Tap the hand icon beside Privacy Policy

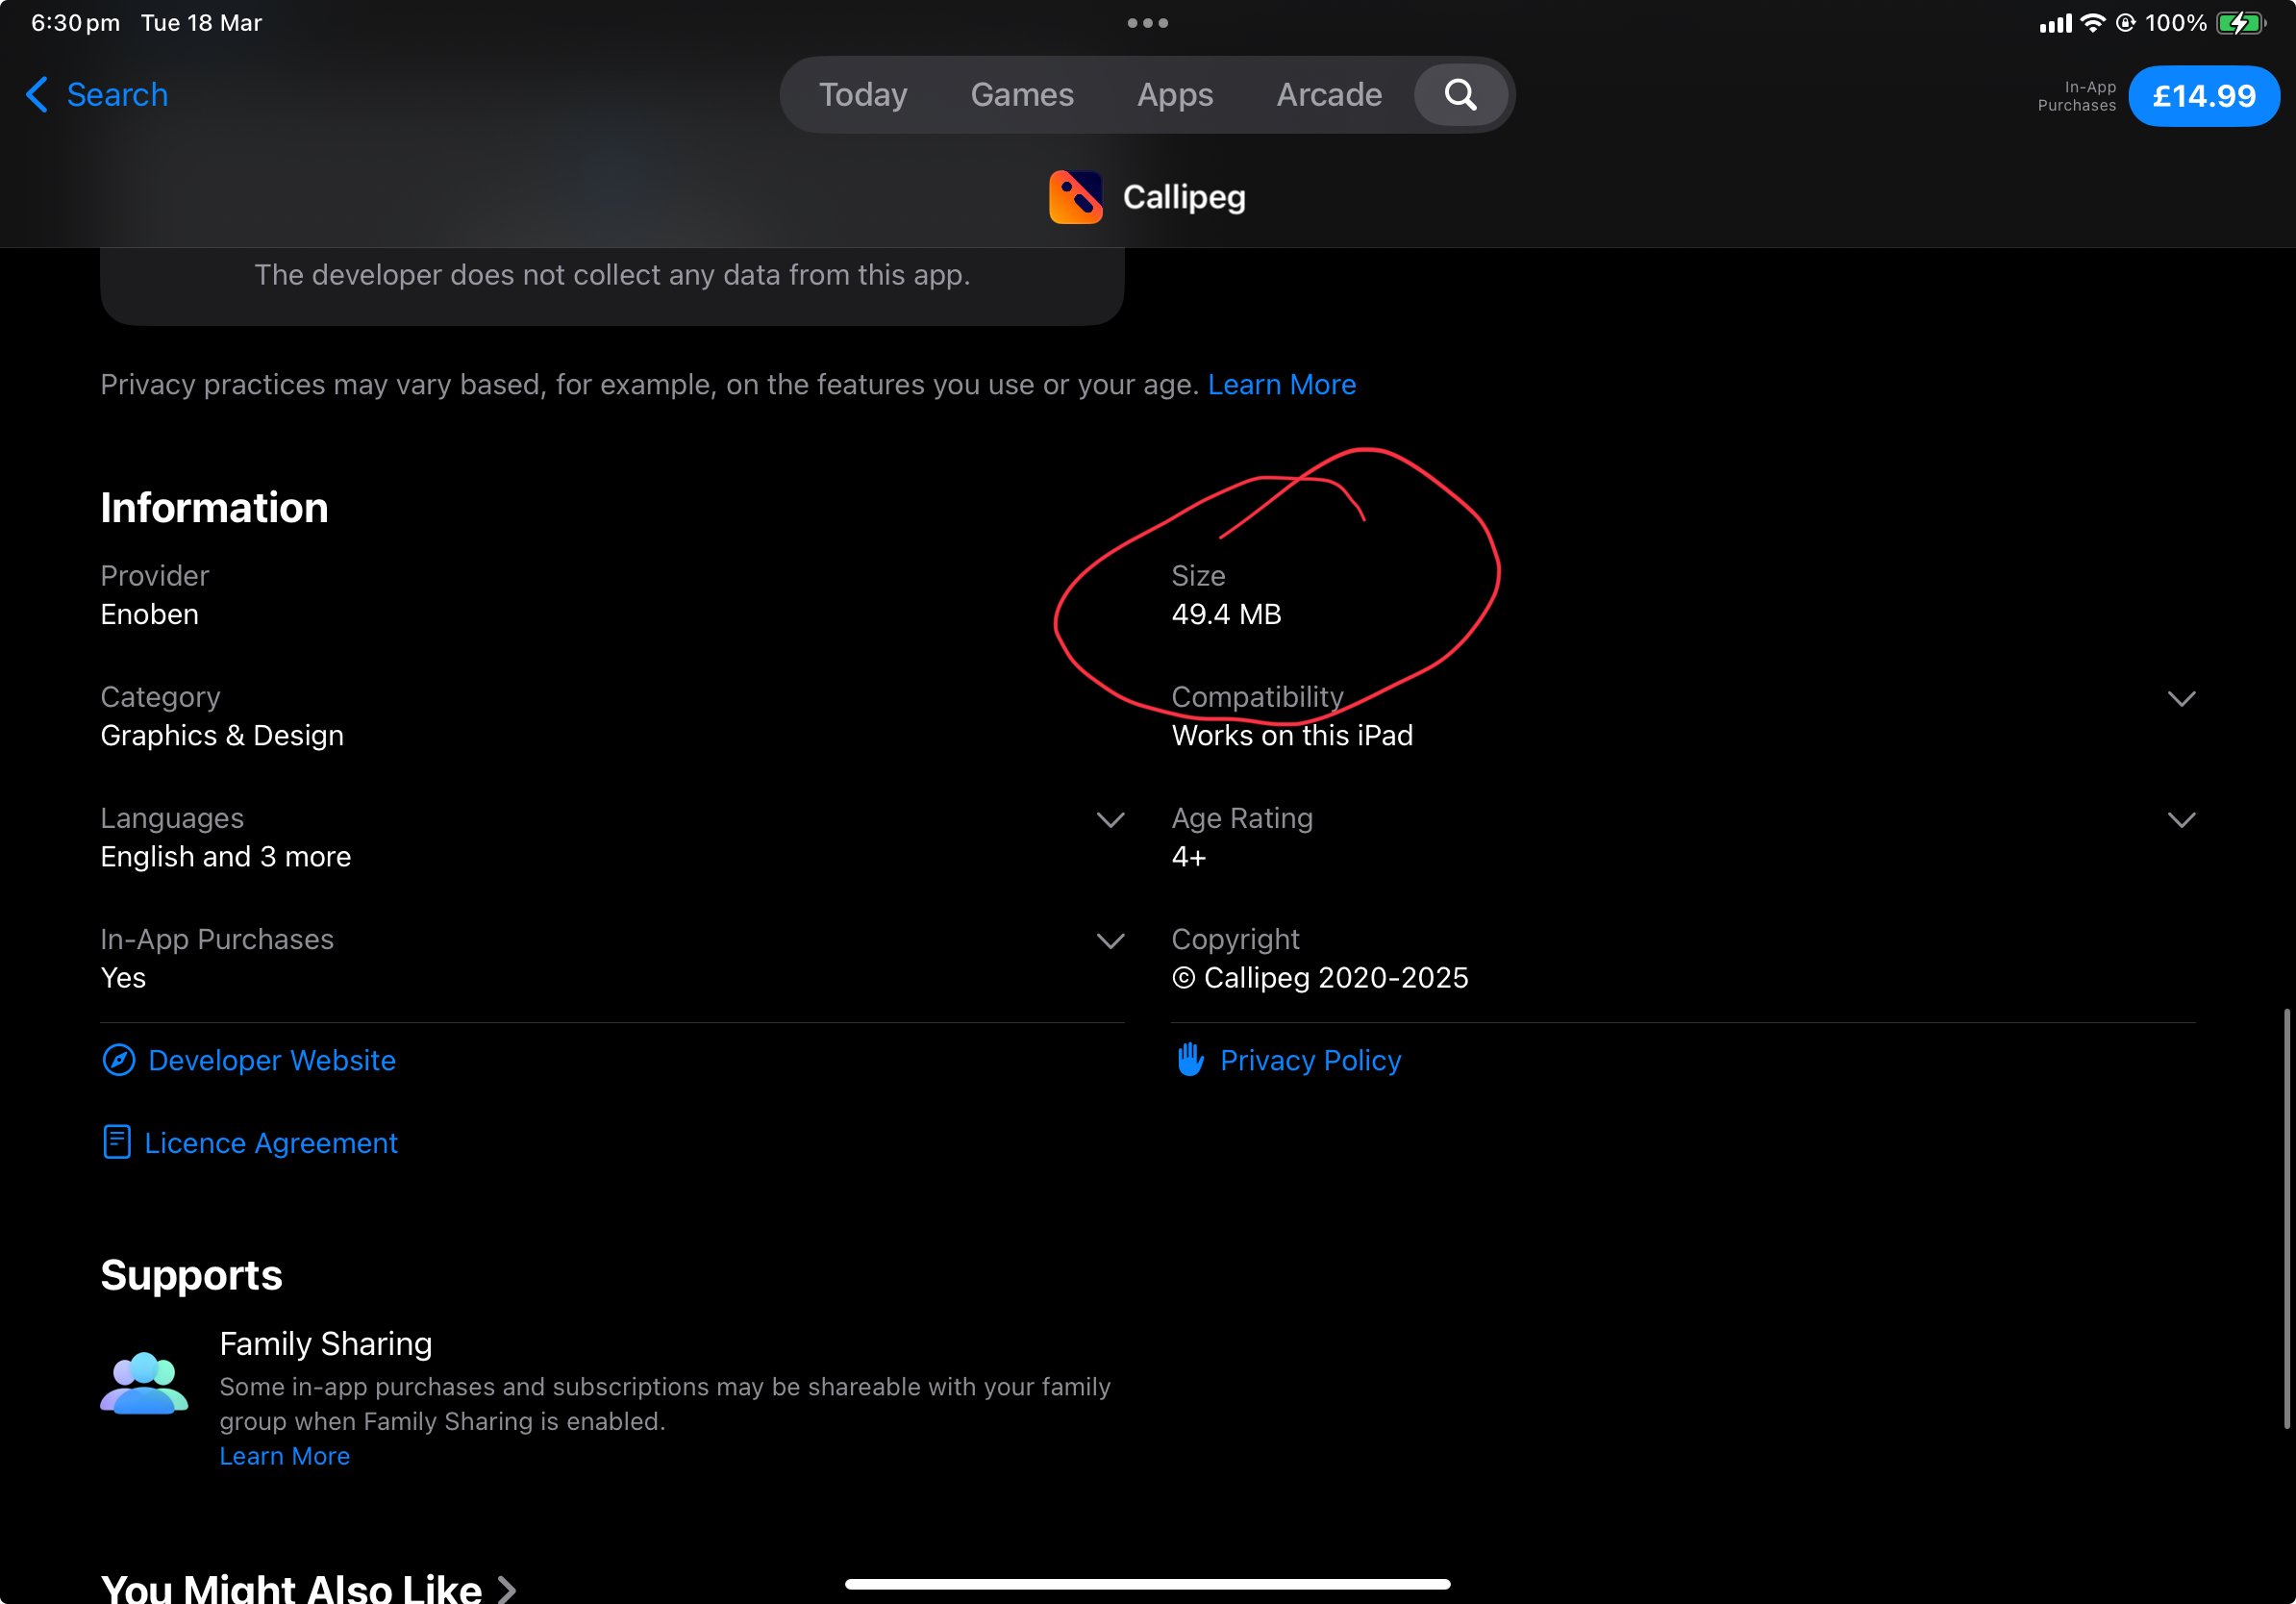coord(1190,1059)
